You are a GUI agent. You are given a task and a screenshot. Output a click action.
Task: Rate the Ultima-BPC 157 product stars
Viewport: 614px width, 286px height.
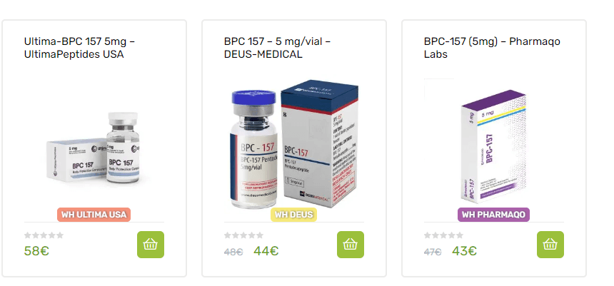click(44, 235)
